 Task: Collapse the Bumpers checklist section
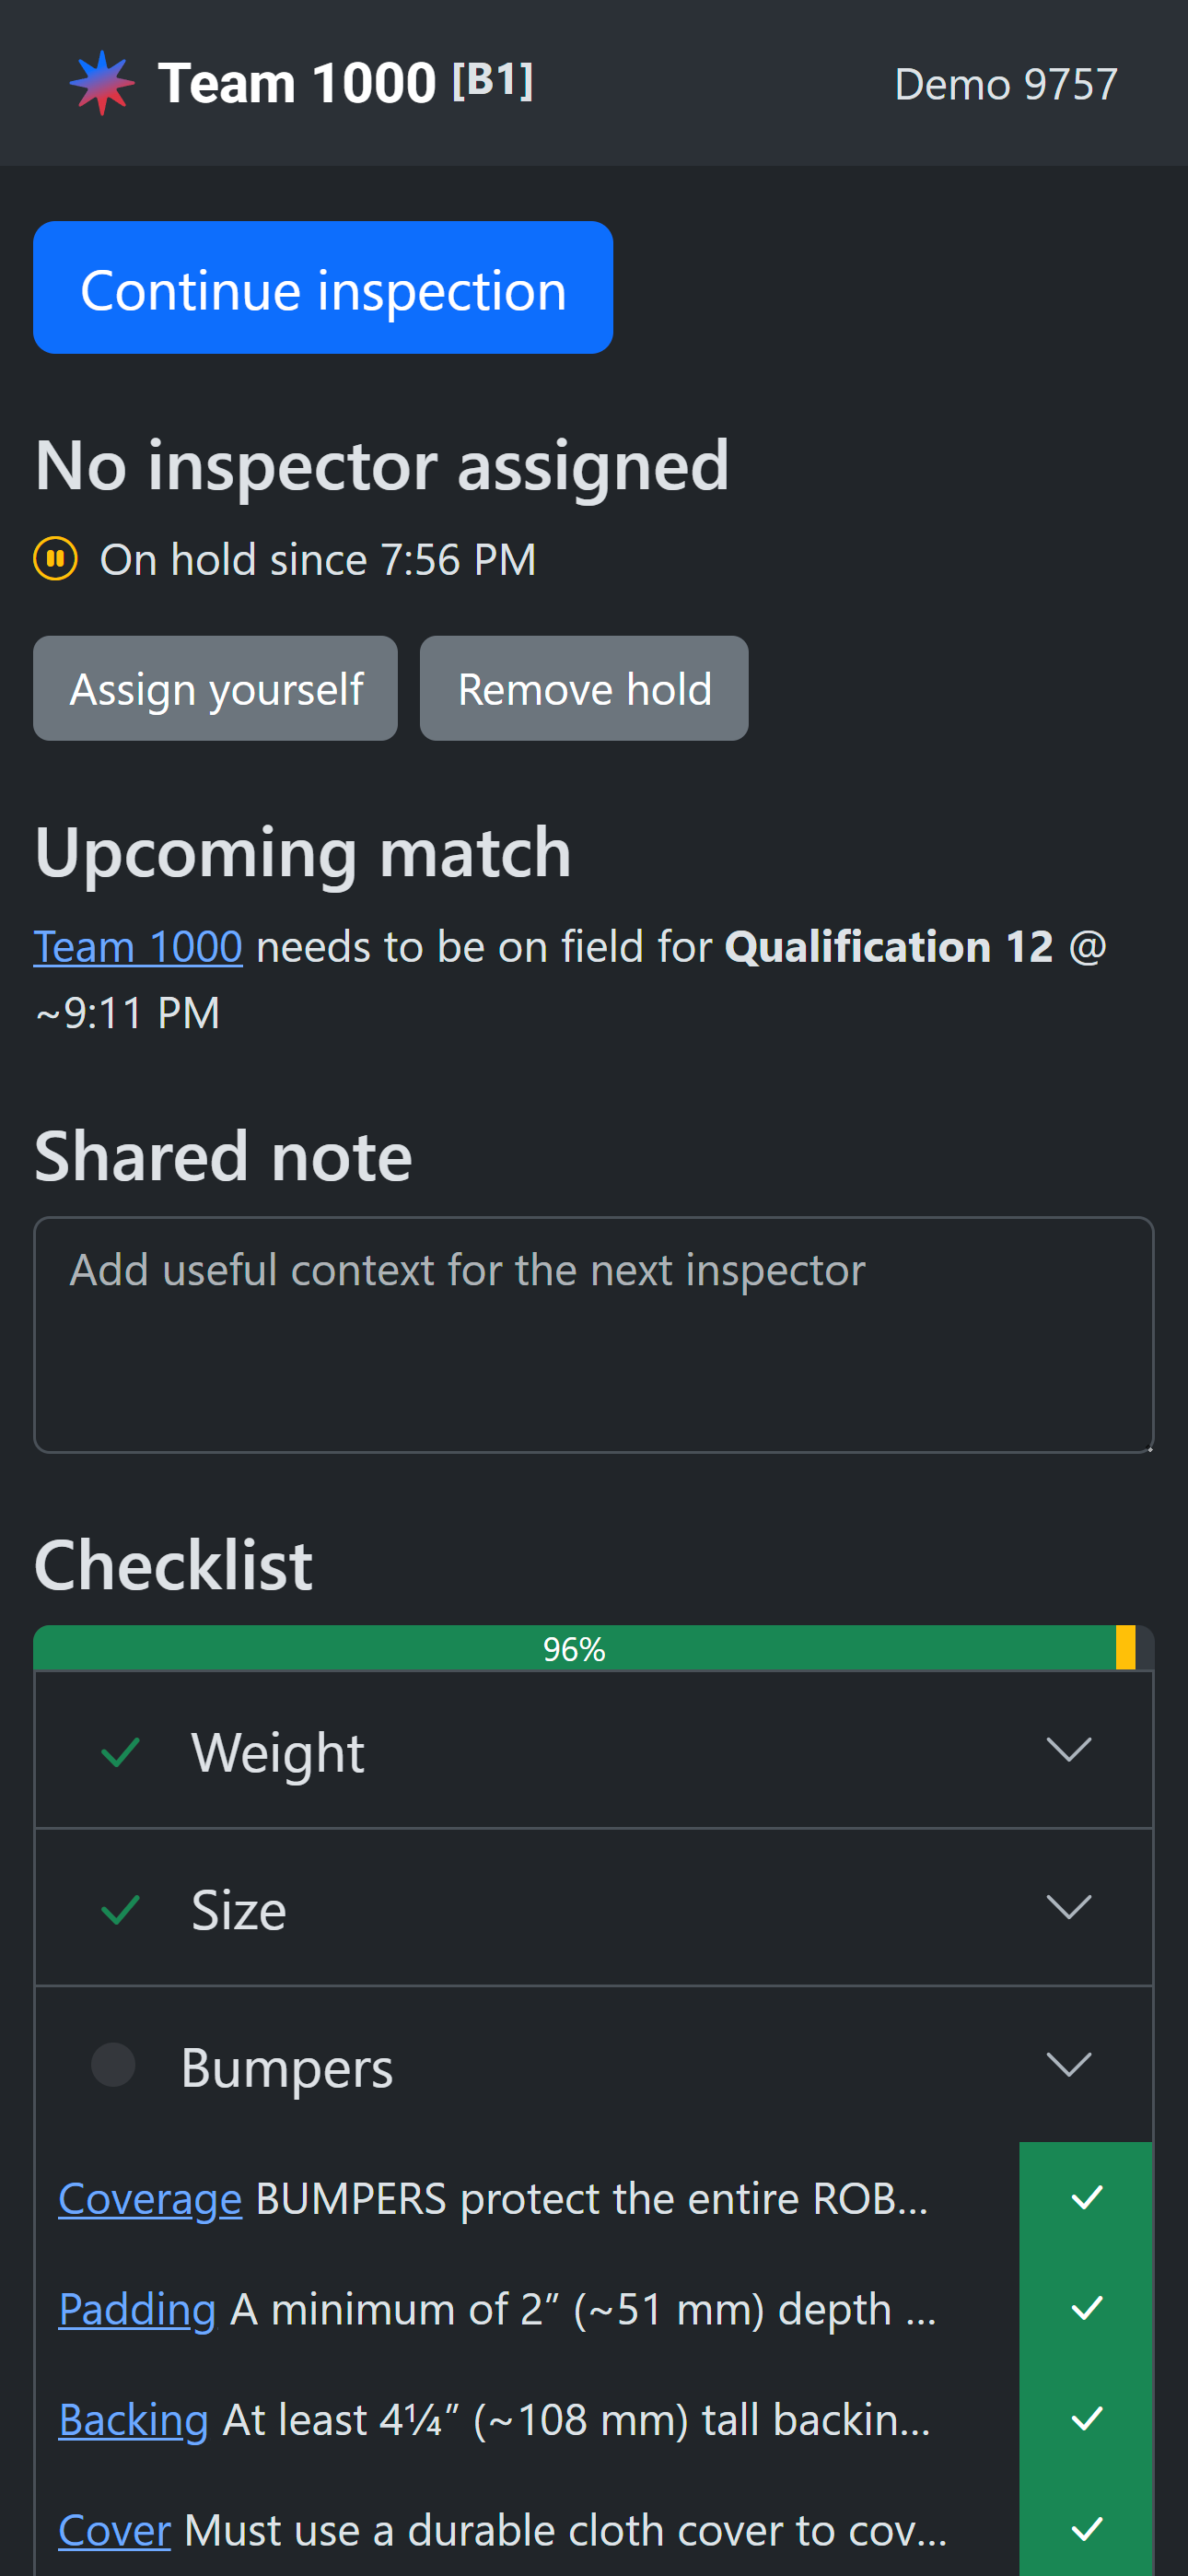[1067, 2065]
